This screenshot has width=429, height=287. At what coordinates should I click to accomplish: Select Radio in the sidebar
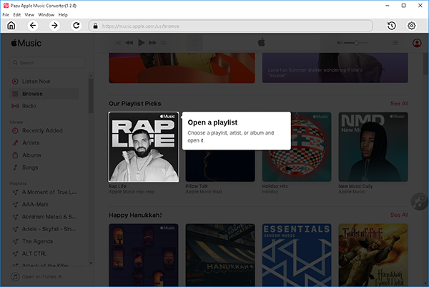(29, 106)
